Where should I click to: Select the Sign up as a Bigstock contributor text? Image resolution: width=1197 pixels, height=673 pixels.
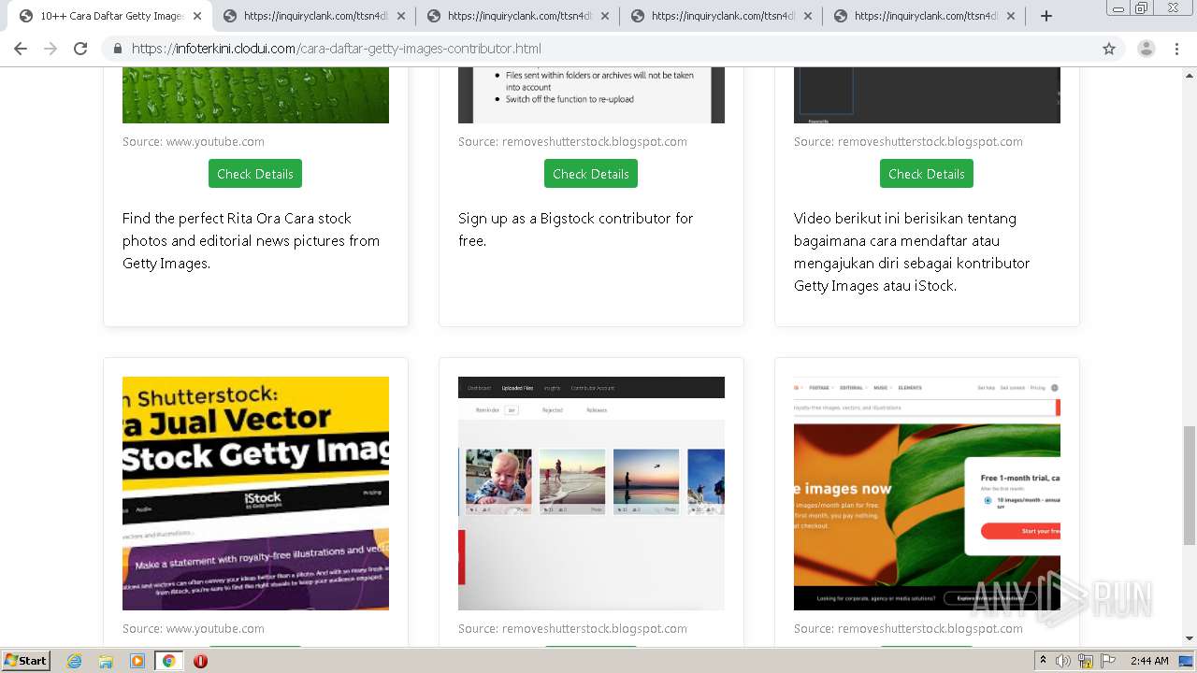[x=576, y=229]
